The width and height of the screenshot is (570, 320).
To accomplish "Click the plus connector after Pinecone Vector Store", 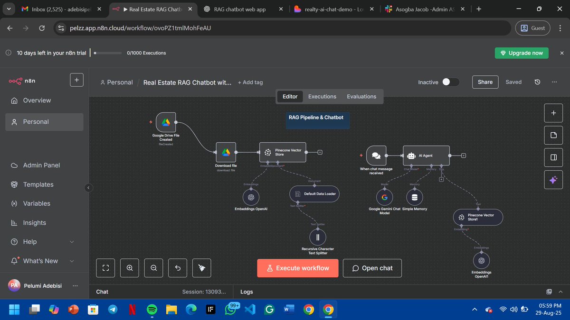I will coord(320,152).
